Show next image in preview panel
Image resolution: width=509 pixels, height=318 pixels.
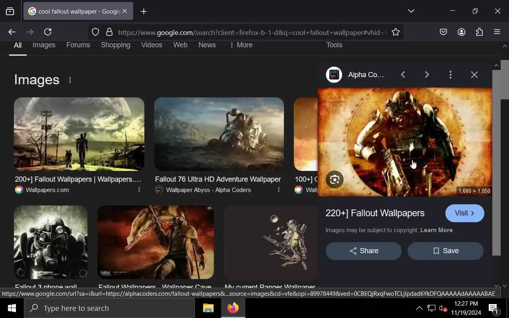tap(427, 75)
